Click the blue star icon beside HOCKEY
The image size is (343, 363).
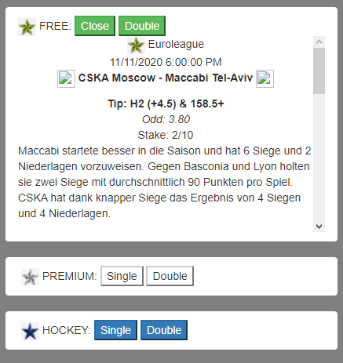30,331
